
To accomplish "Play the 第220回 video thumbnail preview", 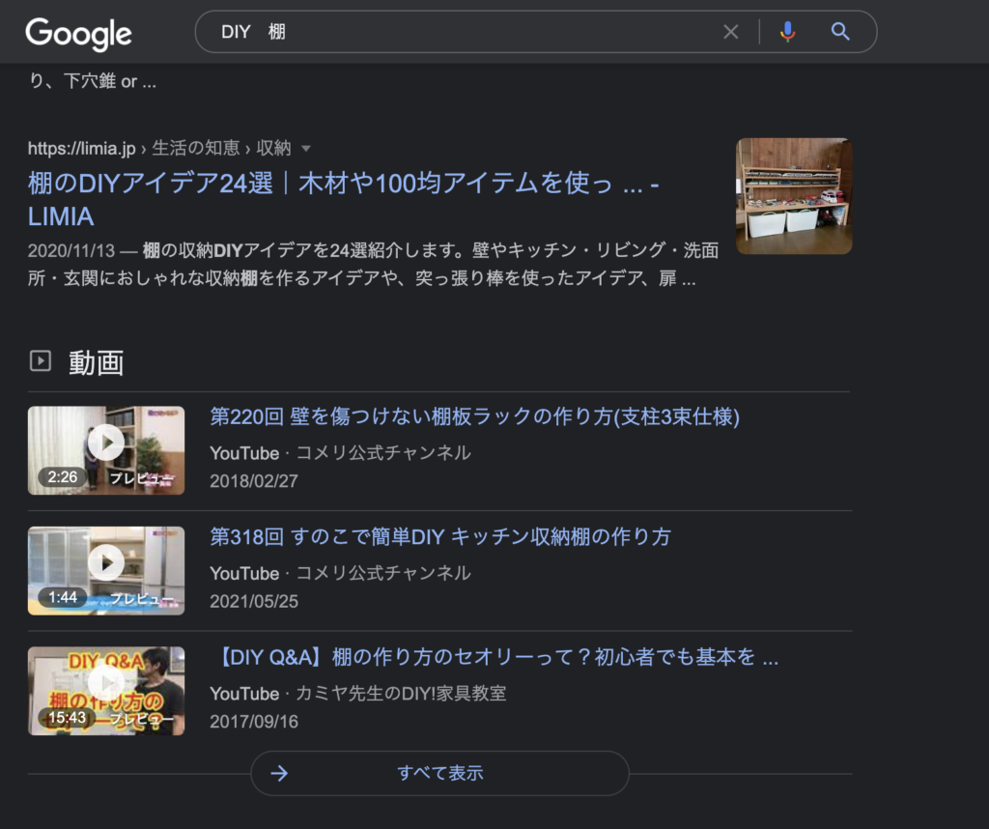I will (106, 450).
